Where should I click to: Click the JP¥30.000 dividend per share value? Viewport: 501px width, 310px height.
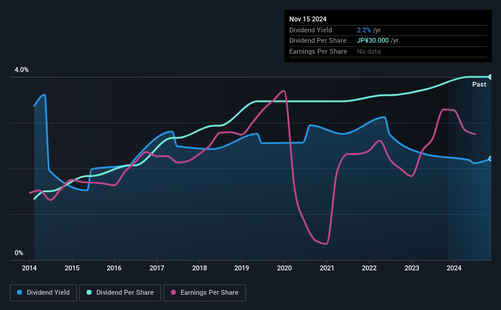coord(373,41)
